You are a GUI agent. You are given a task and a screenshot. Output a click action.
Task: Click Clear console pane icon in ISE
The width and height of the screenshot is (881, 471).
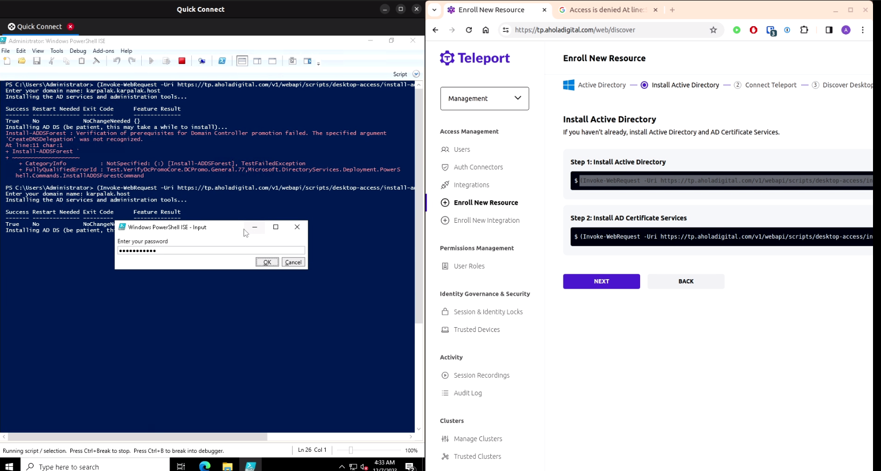[x=96, y=61]
